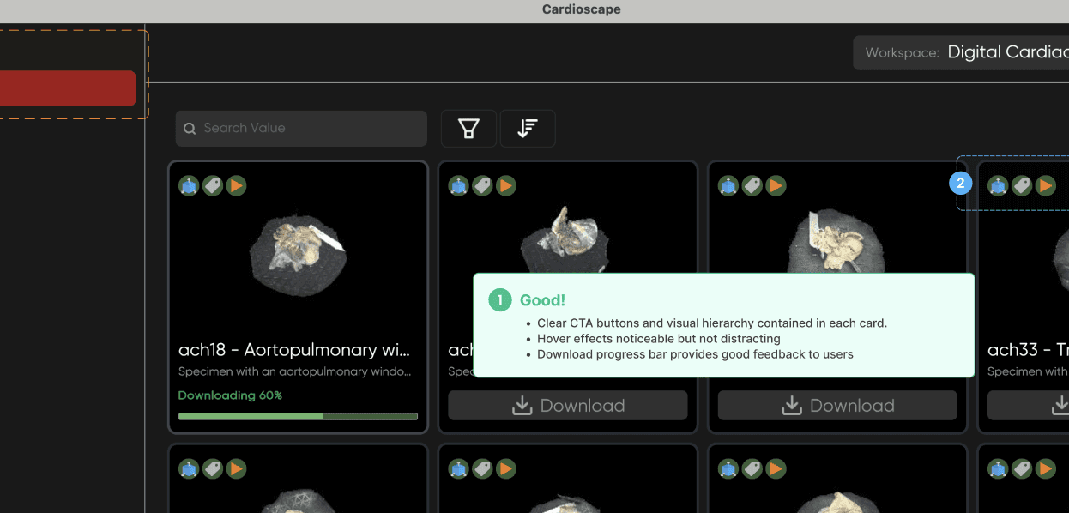The height and width of the screenshot is (513, 1069).
Task: Open the Workspace Digital Cardiac dropdown
Action: pyautogui.click(x=961, y=52)
